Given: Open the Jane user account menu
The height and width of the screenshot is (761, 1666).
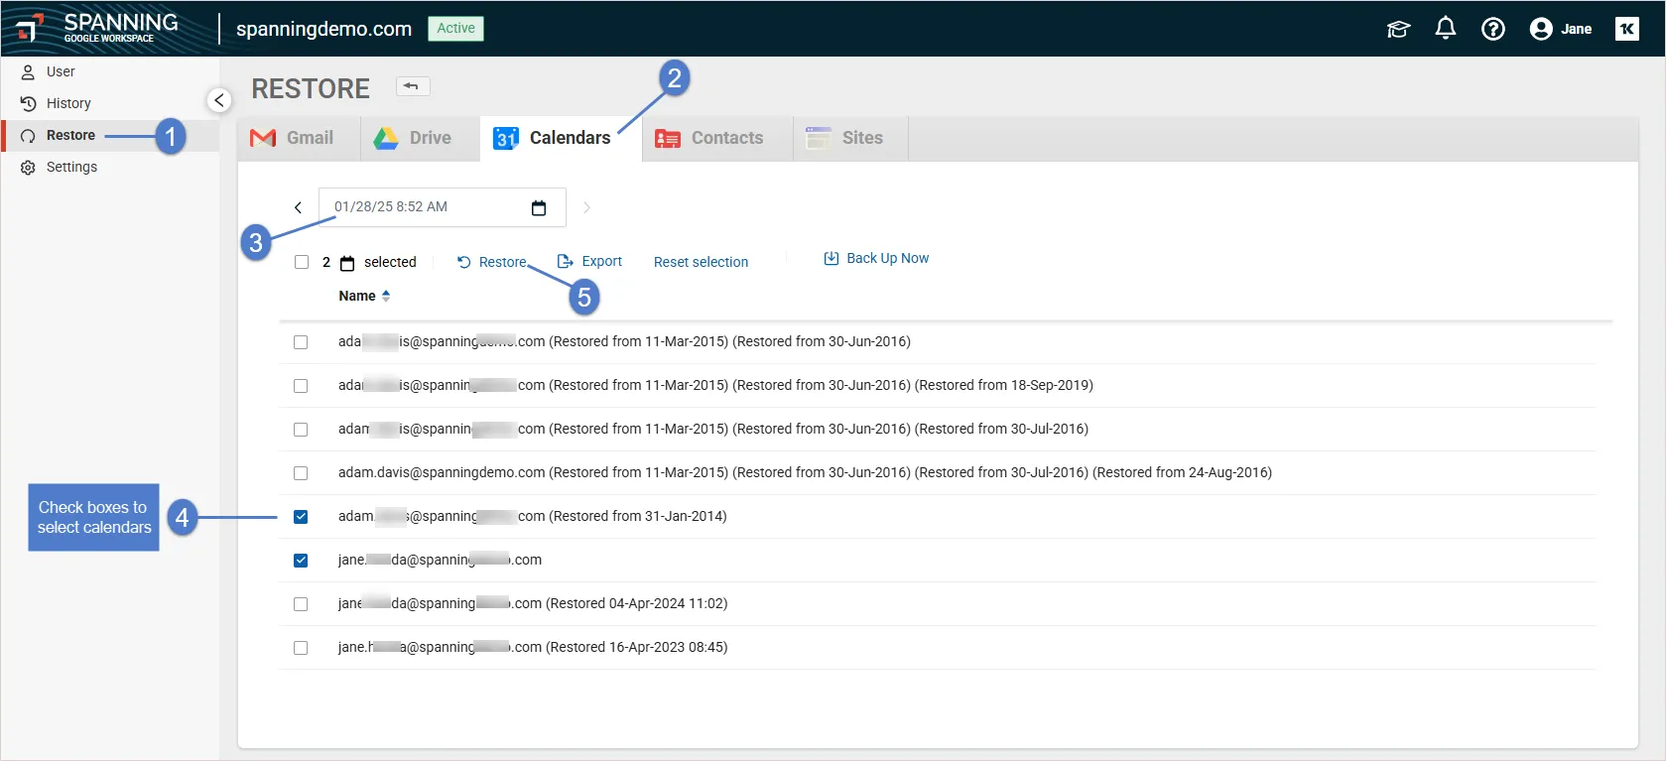Looking at the screenshot, I should (1560, 29).
